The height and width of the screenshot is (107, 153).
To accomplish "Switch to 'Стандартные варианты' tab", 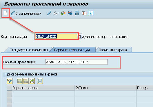I will coord(28,50).
